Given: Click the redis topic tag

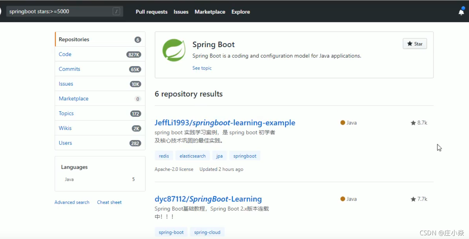Looking at the screenshot, I should [x=164, y=156].
